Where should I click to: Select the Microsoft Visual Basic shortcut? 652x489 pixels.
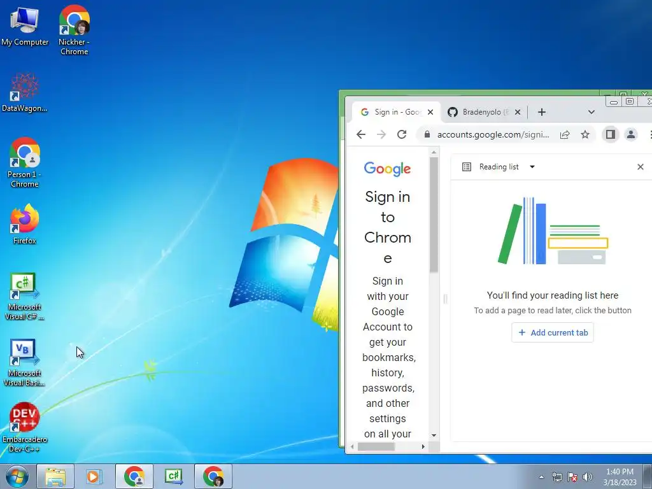click(x=25, y=362)
